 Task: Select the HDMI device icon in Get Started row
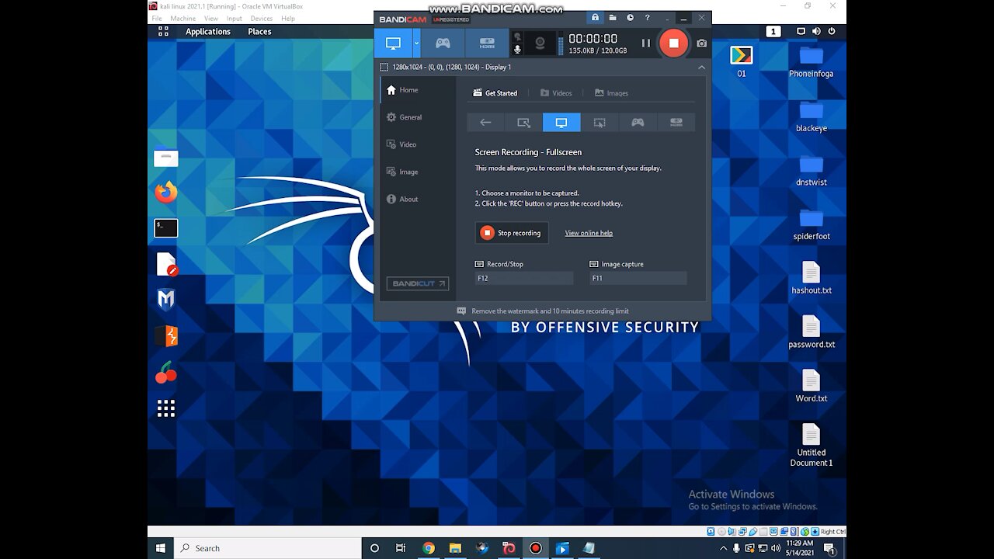[x=676, y=123]
